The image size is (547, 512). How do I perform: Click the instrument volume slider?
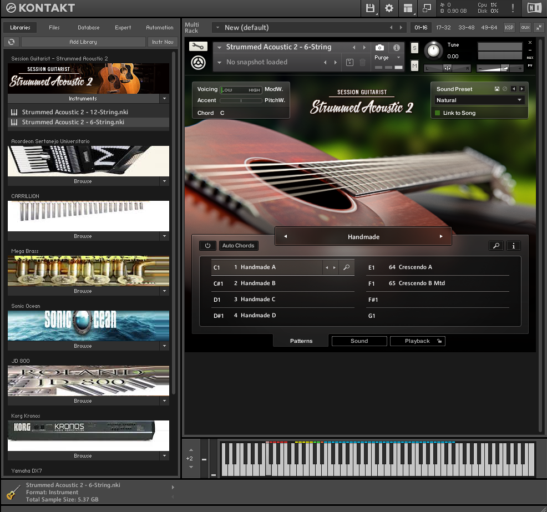(499, 68)
